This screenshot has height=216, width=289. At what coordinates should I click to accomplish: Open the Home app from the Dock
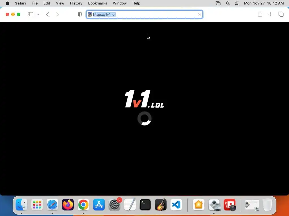pyautogui.click(x=198, y=204)
